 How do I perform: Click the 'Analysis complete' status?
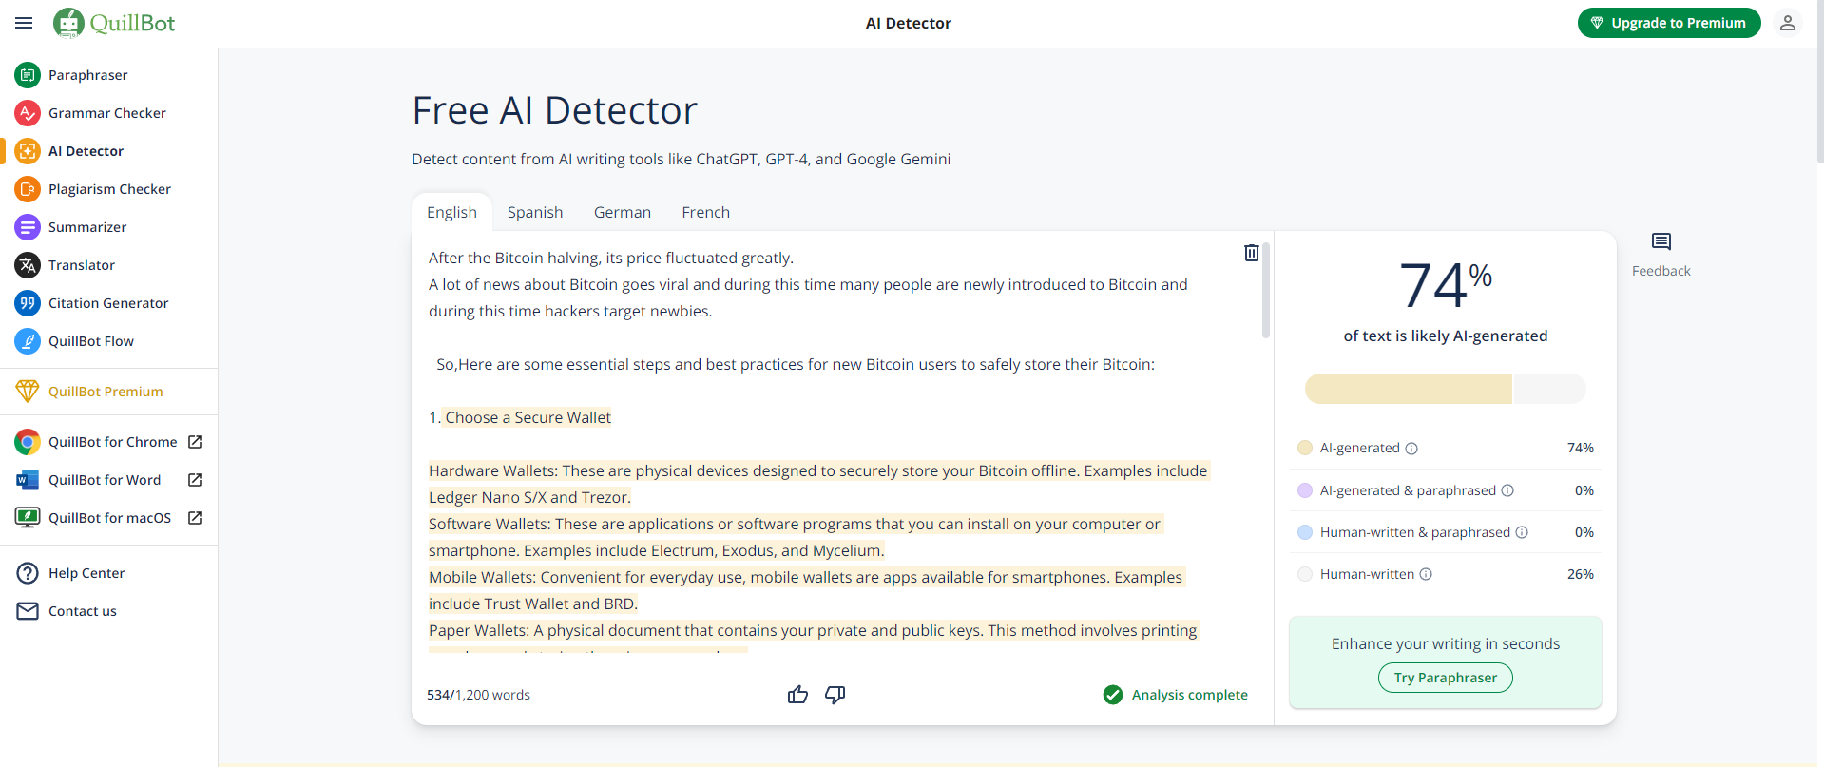pos(1176,695)
